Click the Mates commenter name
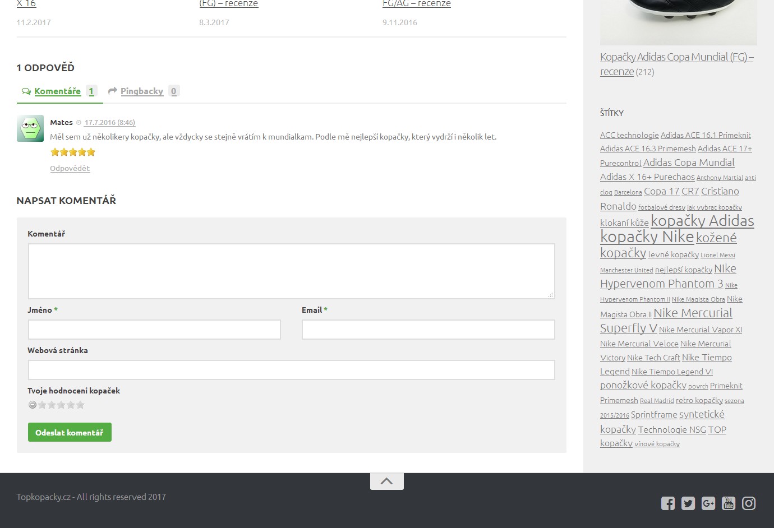Screen dimensions: 774x528 [x=61, y=122]
